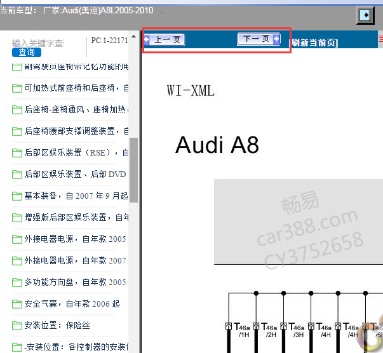Open the 后座椅-座椅通风、座椅加热 folder

click(76, 110)
